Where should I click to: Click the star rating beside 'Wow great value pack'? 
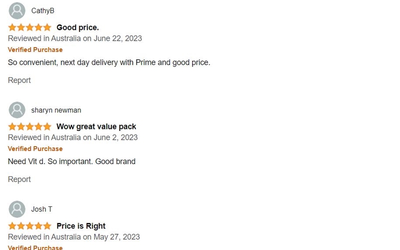click(29, 126)
